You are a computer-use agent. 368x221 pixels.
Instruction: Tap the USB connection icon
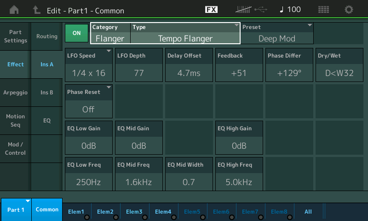(261, 10)
